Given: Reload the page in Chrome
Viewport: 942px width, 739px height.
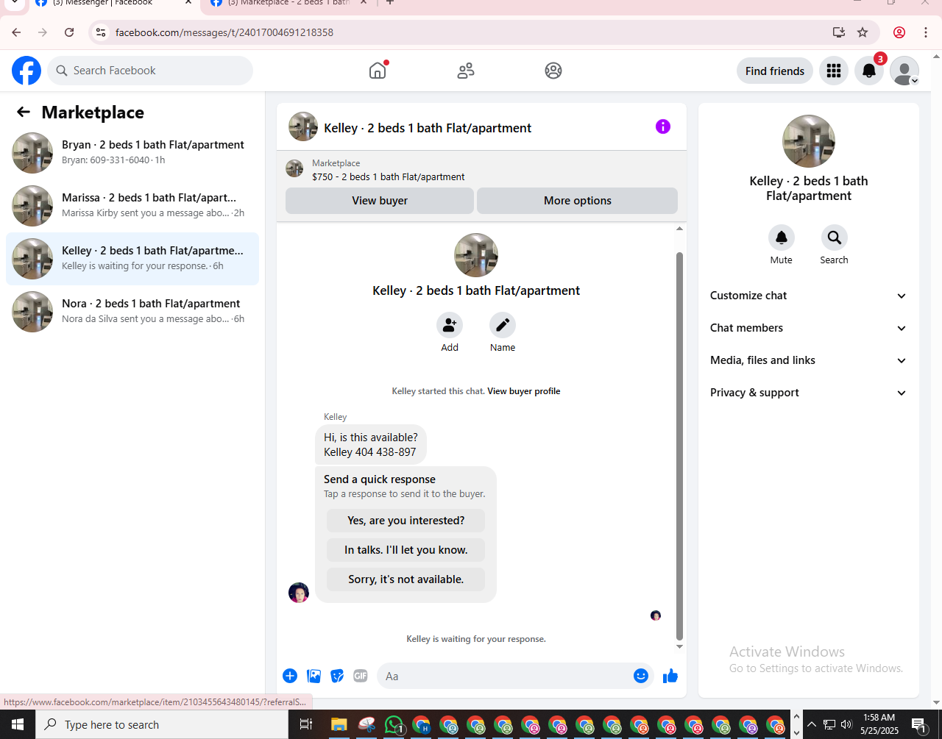Looking at the screenshot, I should coord(69,32).
